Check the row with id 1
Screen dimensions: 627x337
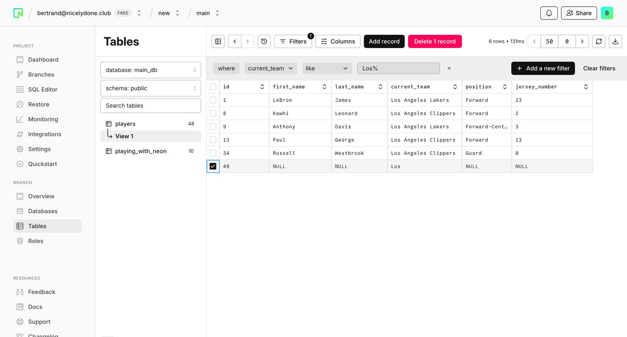[x=213, y=100]
